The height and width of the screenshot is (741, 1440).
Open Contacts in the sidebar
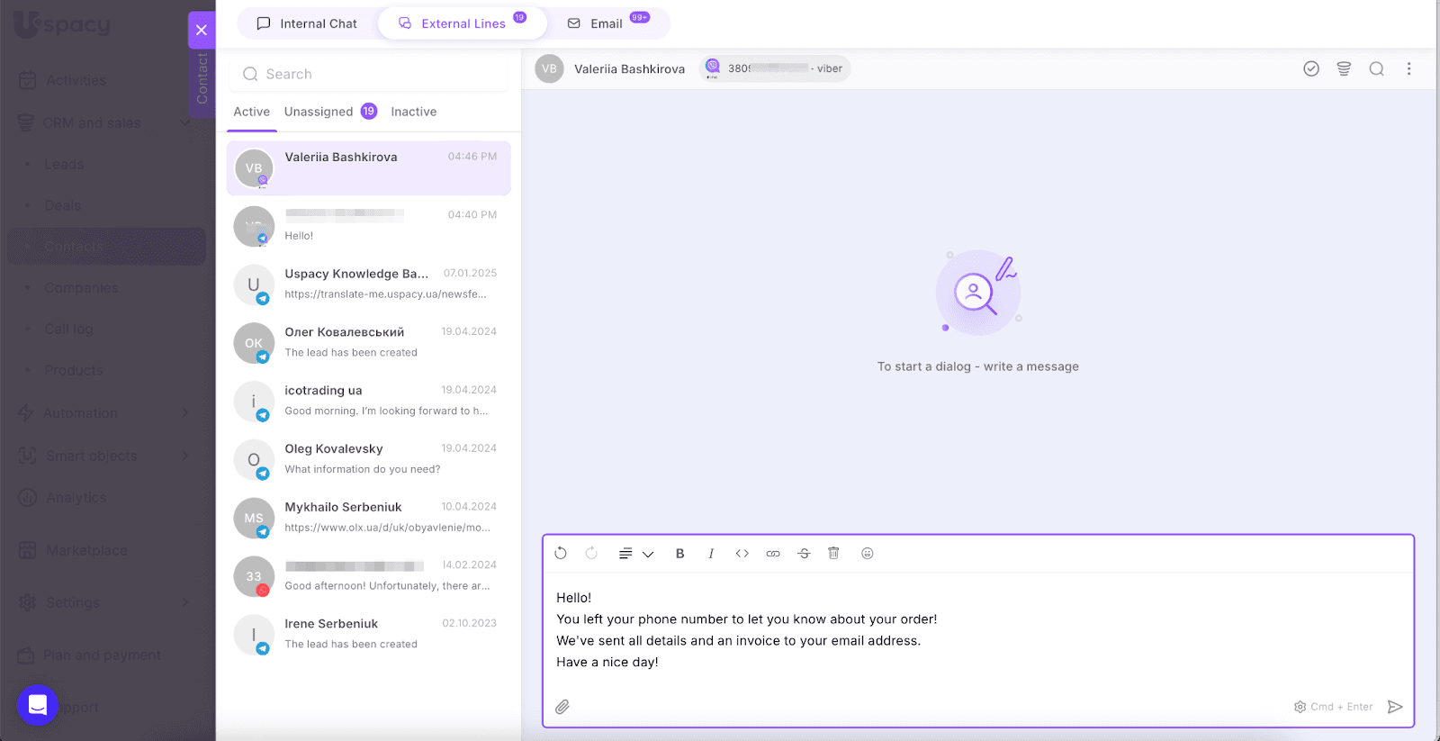pyautogui.click(x=107, y=247)
